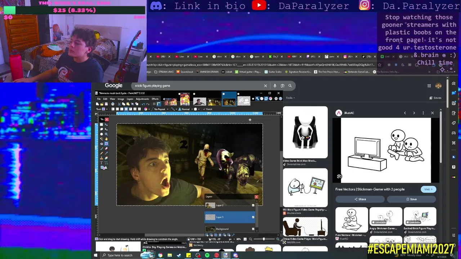Toggle the Tools window button in Paint.NET
The image size is (461, 259).
tap(258, 99)
